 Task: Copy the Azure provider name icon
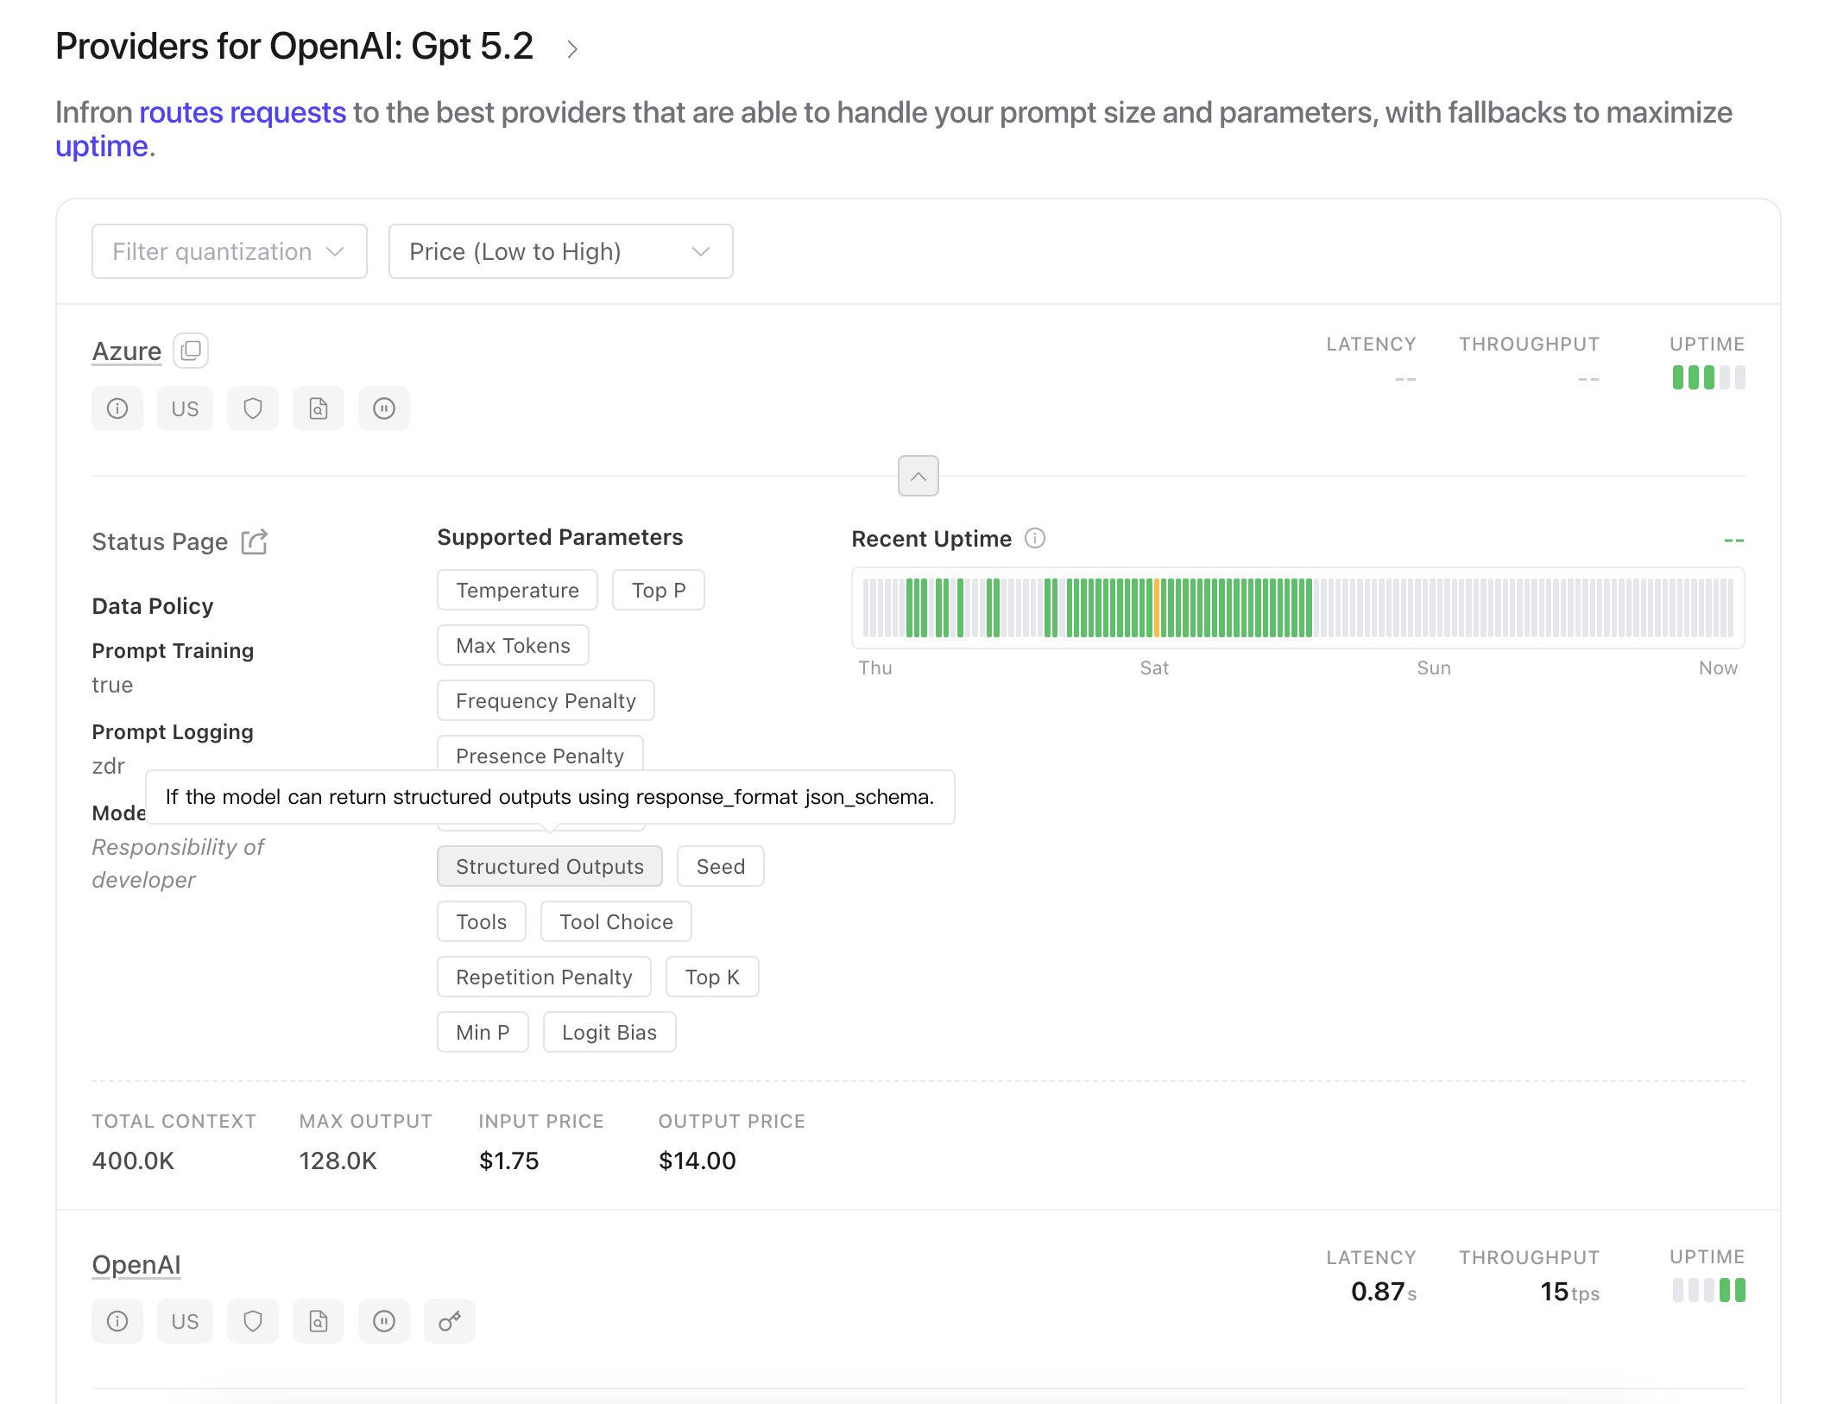click(x=191, y=351)
